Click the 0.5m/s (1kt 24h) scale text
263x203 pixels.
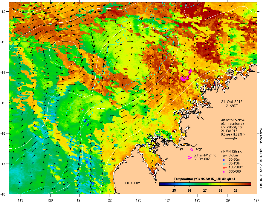pyautogui.click(x=233, y=134)
